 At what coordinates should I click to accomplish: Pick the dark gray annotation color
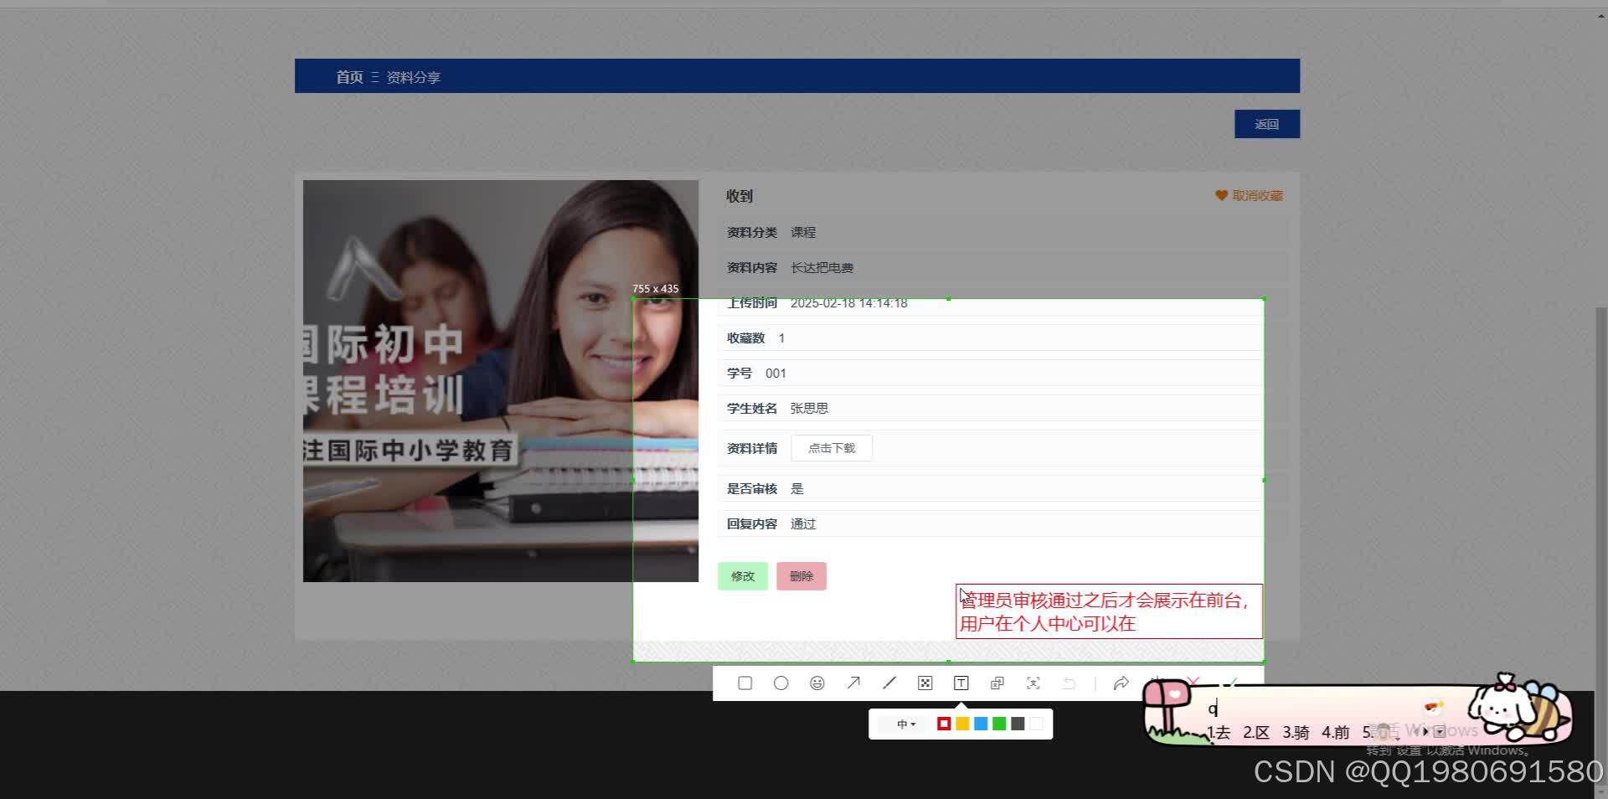[1018, 724]
